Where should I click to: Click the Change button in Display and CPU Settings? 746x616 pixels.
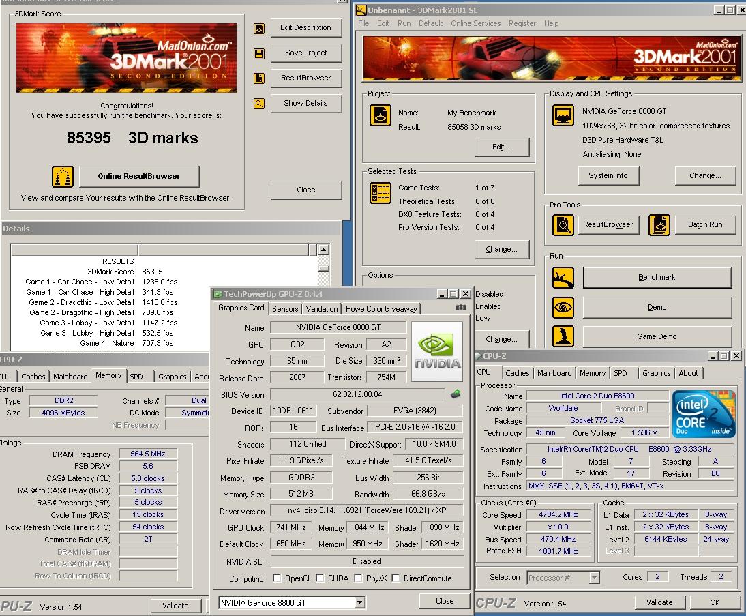coord(705,176)
